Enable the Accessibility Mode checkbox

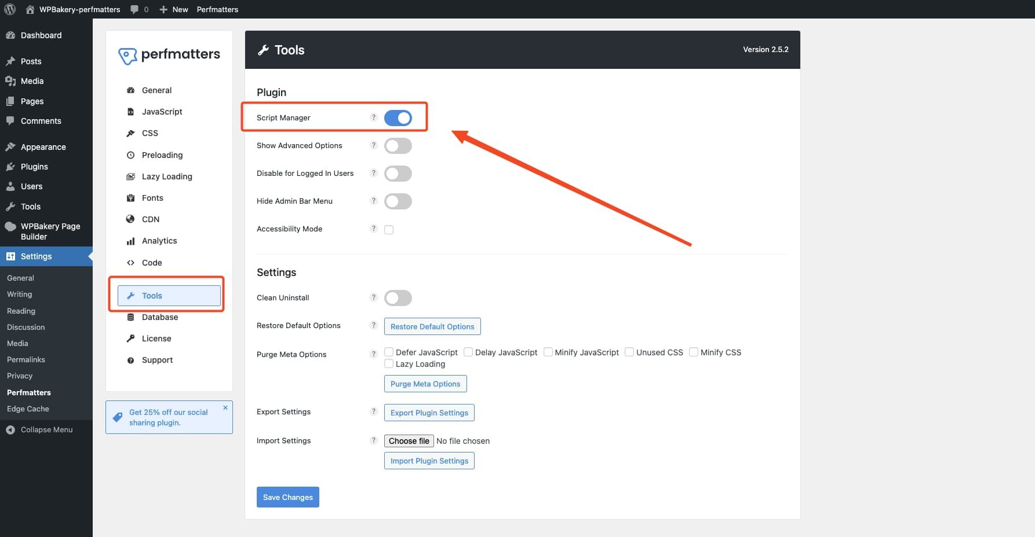coord(388,229)
